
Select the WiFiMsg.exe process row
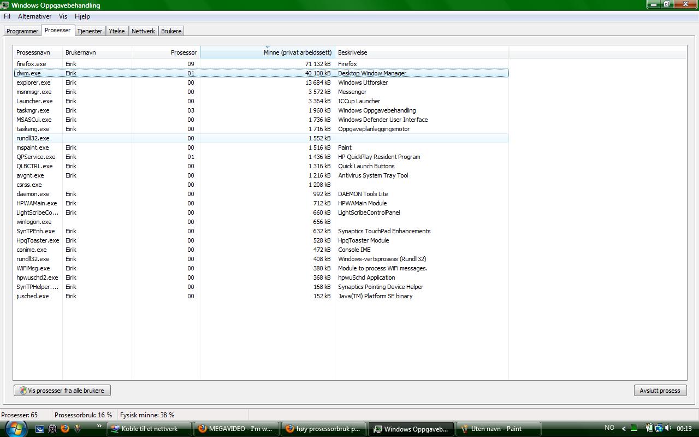pos(261,268)
